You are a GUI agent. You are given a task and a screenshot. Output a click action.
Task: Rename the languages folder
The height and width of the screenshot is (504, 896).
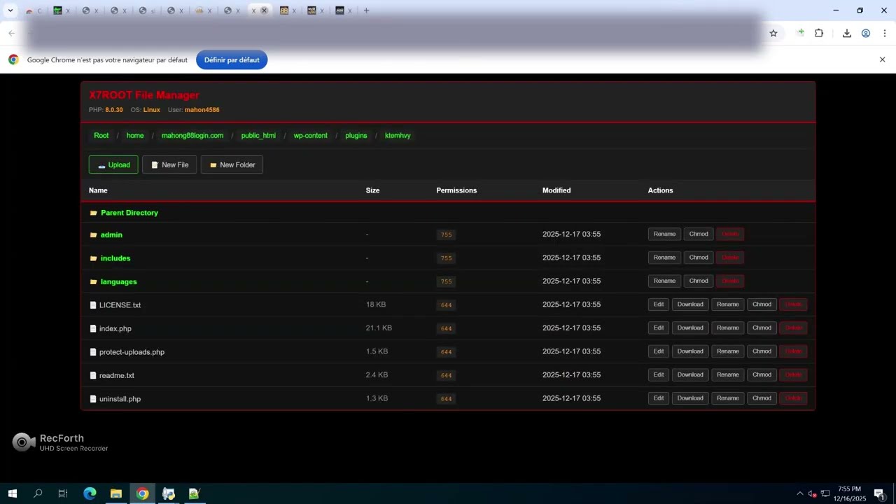click(664, 281)
